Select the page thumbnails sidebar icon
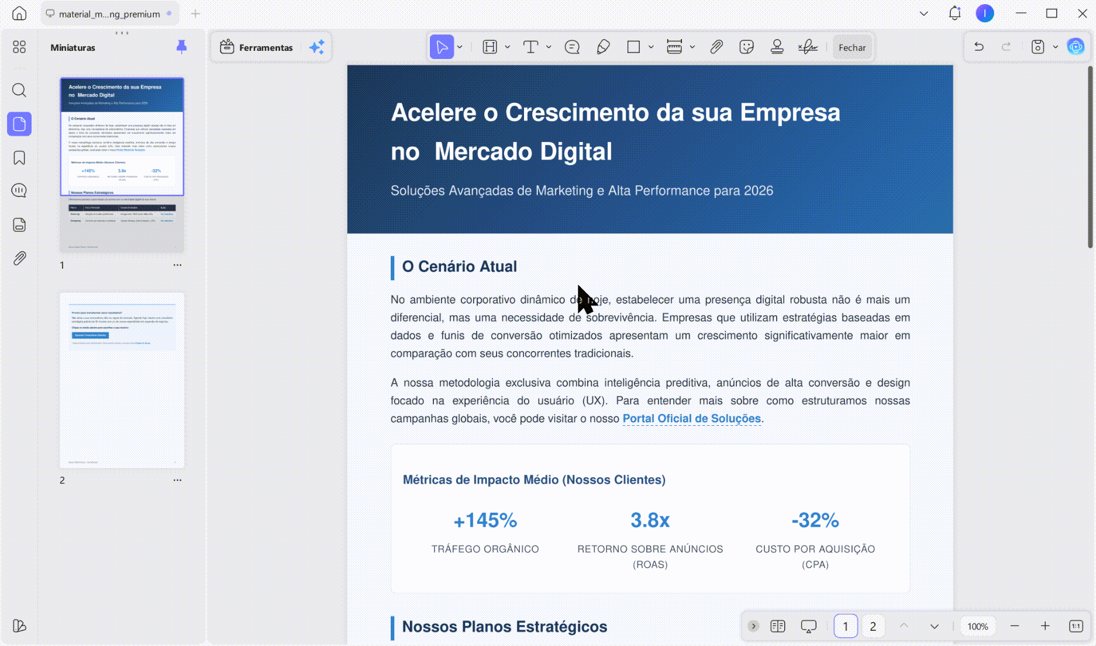 (19, 124)
